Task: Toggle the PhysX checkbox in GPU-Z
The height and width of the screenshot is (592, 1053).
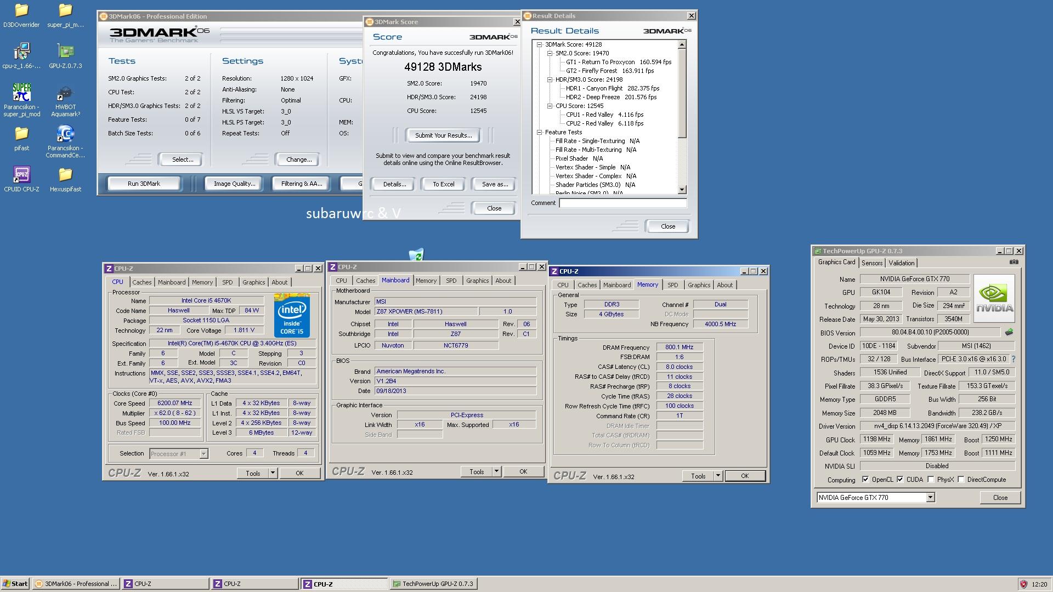Action: [x=931, y=480]
